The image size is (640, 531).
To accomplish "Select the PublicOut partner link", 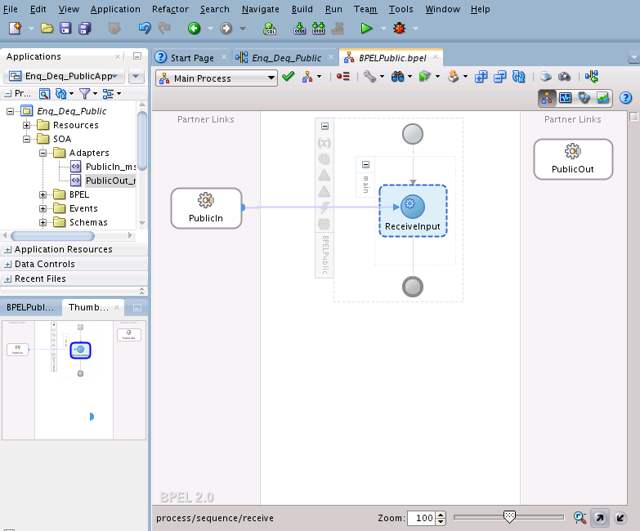I will coord(573,159).
